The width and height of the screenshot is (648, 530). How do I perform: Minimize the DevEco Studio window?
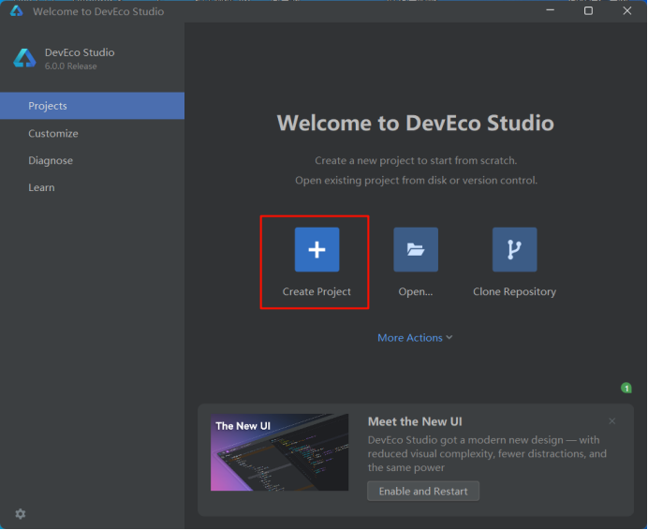pyautogui.click(x=550, y=10)
